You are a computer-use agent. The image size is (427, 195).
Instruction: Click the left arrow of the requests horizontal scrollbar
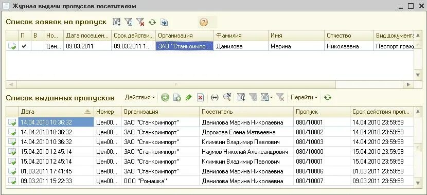(11, 84)
